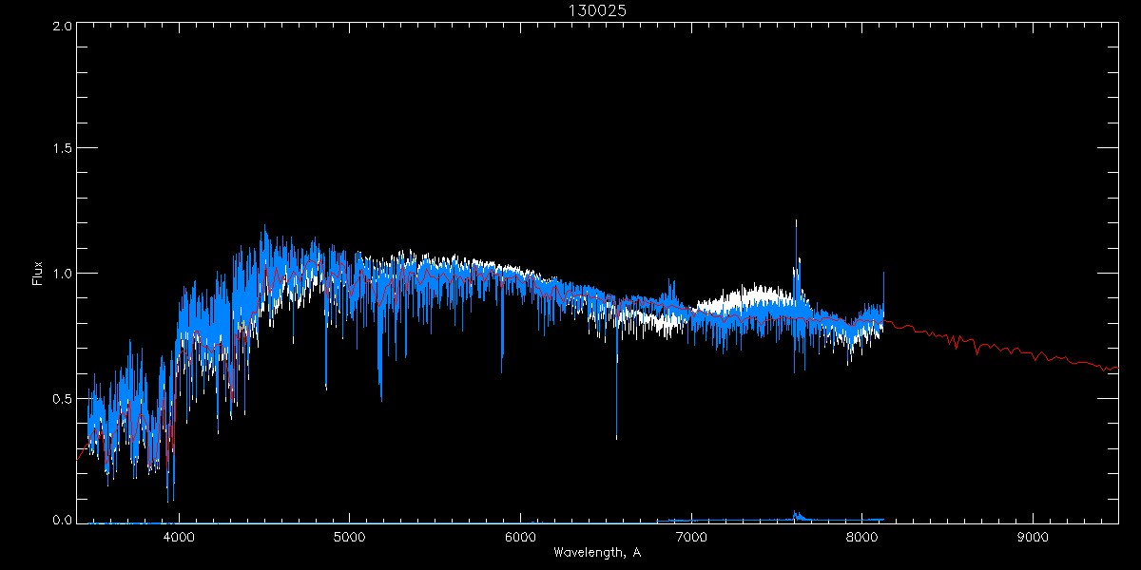Click the 0.5 flux tick label
This screenshot has height=570, width=1141.
tap(63, 398)
